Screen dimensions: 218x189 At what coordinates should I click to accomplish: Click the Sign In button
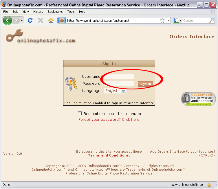pyautogui.click(x=145, y=84)
